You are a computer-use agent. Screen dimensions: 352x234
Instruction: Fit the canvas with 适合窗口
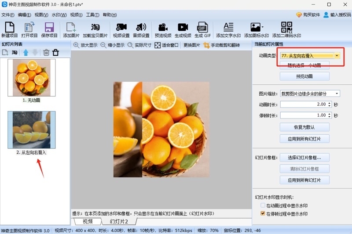(167, 45)
